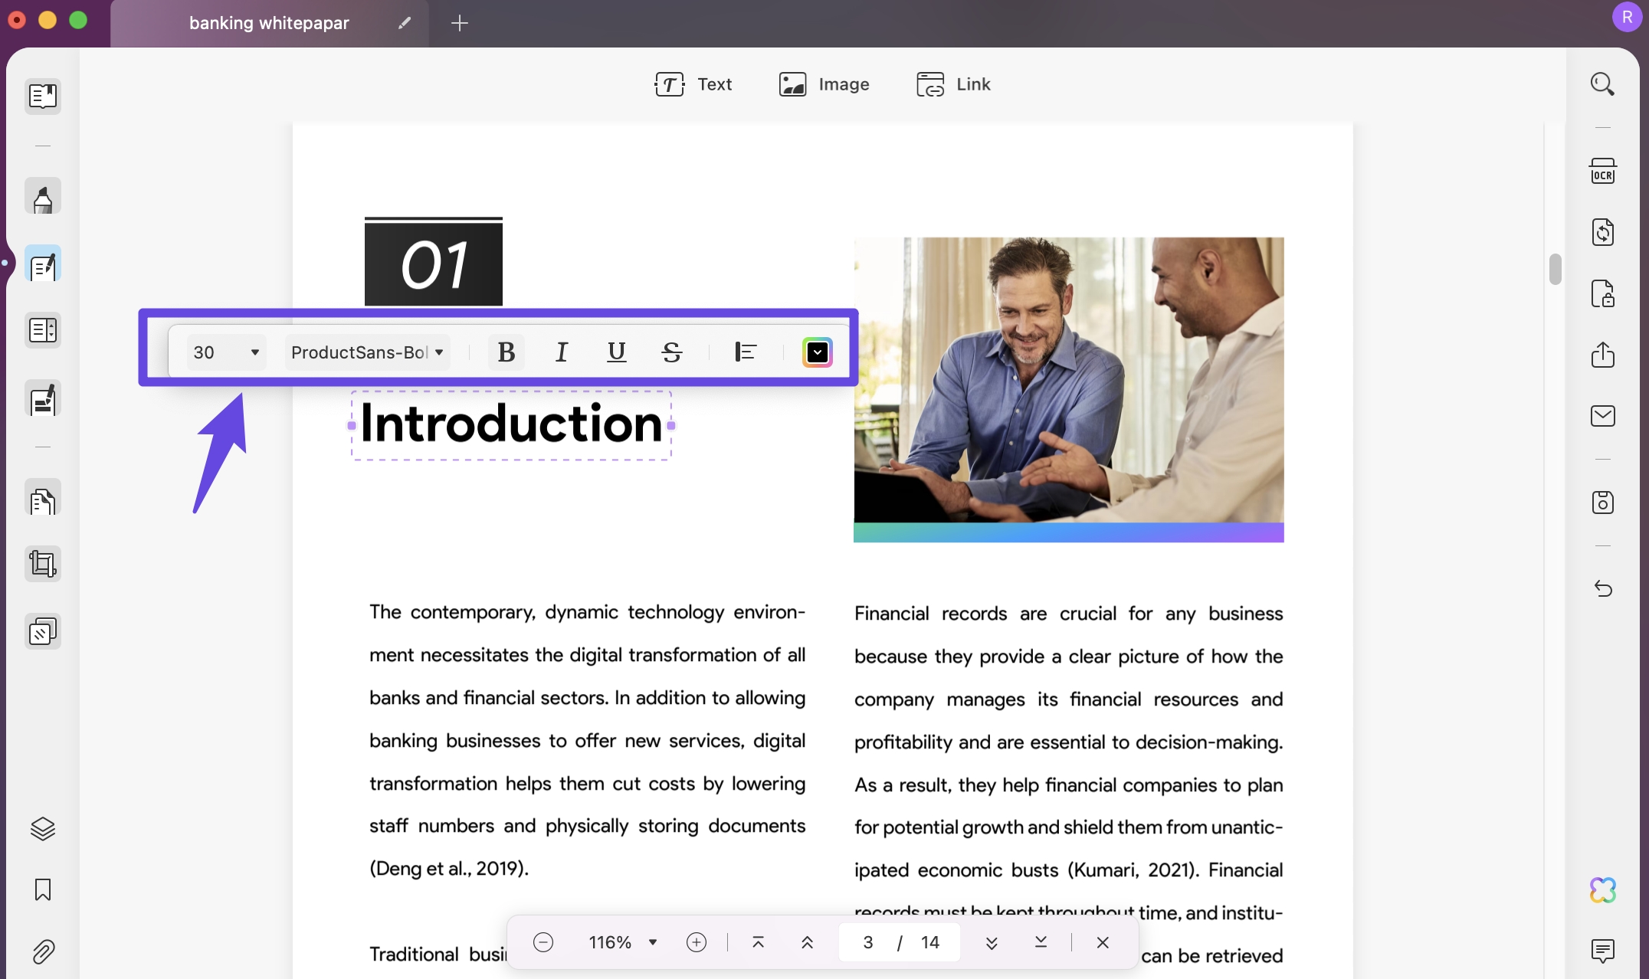Click the total page count 14
Viewport: 1649px width, 979px height.
click(930, 942)
